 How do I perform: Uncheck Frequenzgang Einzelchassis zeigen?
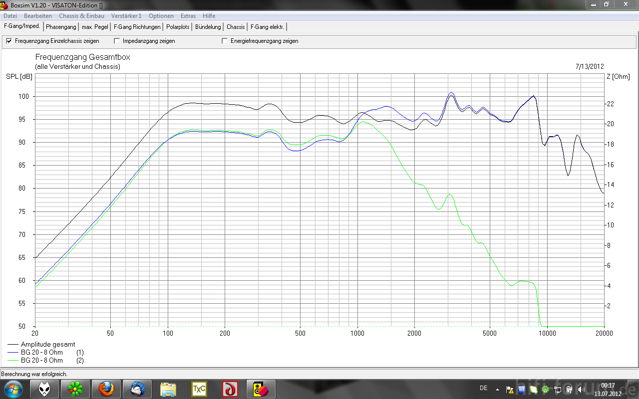[x=9, y=41]
